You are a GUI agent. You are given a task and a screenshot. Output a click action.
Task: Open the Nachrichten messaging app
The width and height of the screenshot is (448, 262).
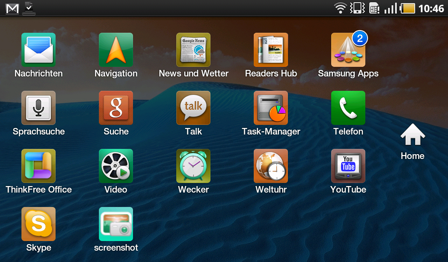click(x=38, y=50)
